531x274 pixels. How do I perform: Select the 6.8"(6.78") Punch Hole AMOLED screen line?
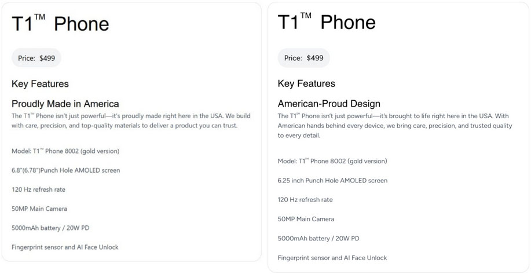[65, 170]
